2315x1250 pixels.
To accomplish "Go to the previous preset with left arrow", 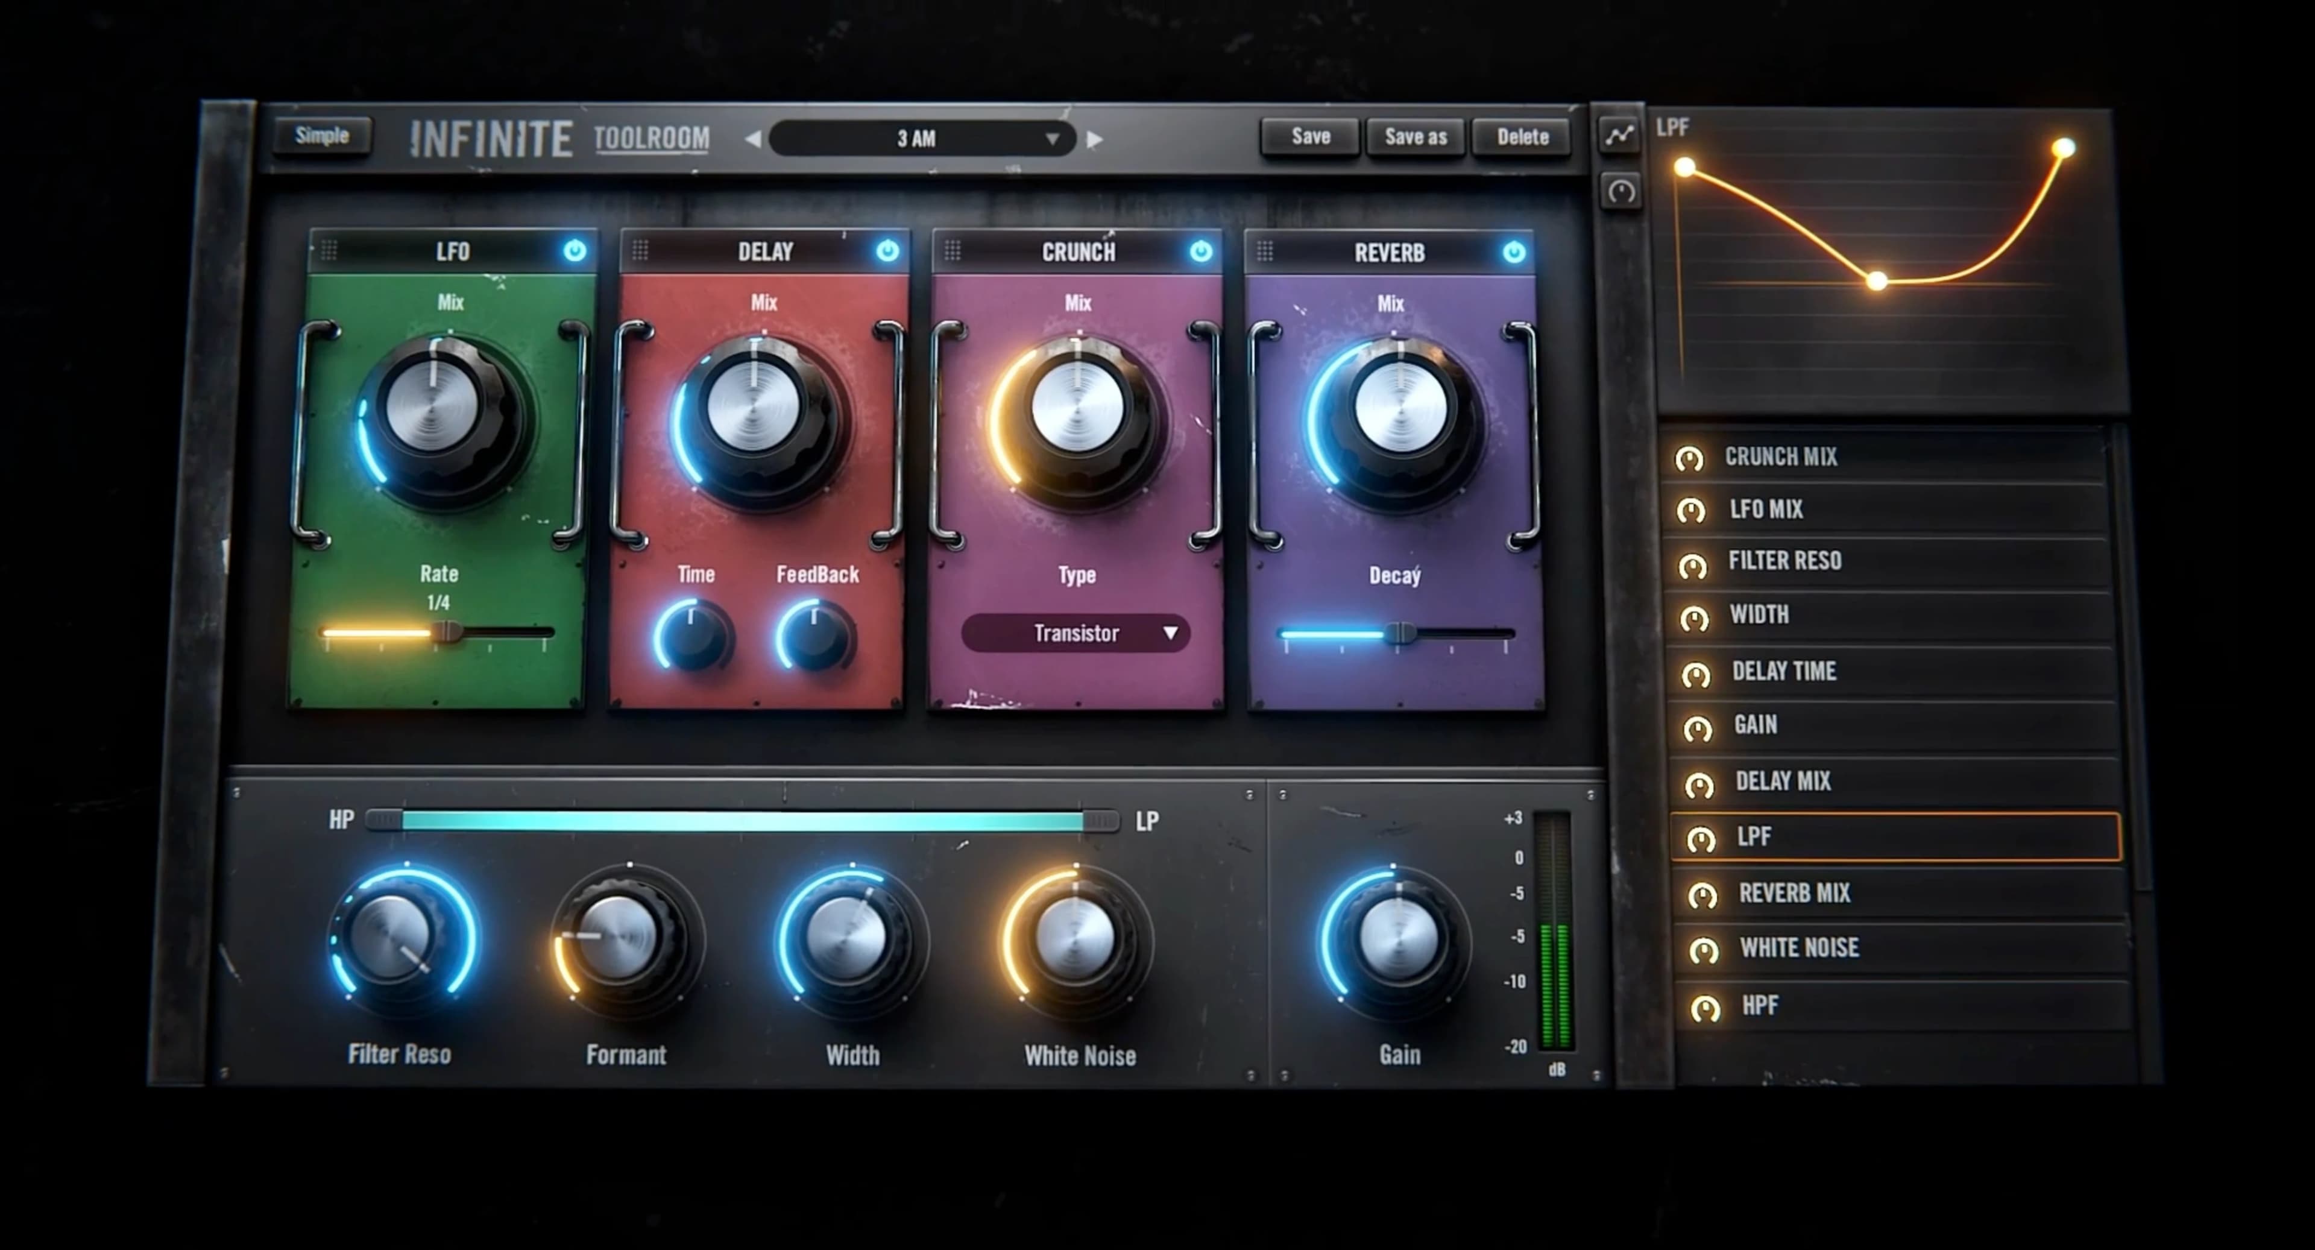I will (753, 139).
